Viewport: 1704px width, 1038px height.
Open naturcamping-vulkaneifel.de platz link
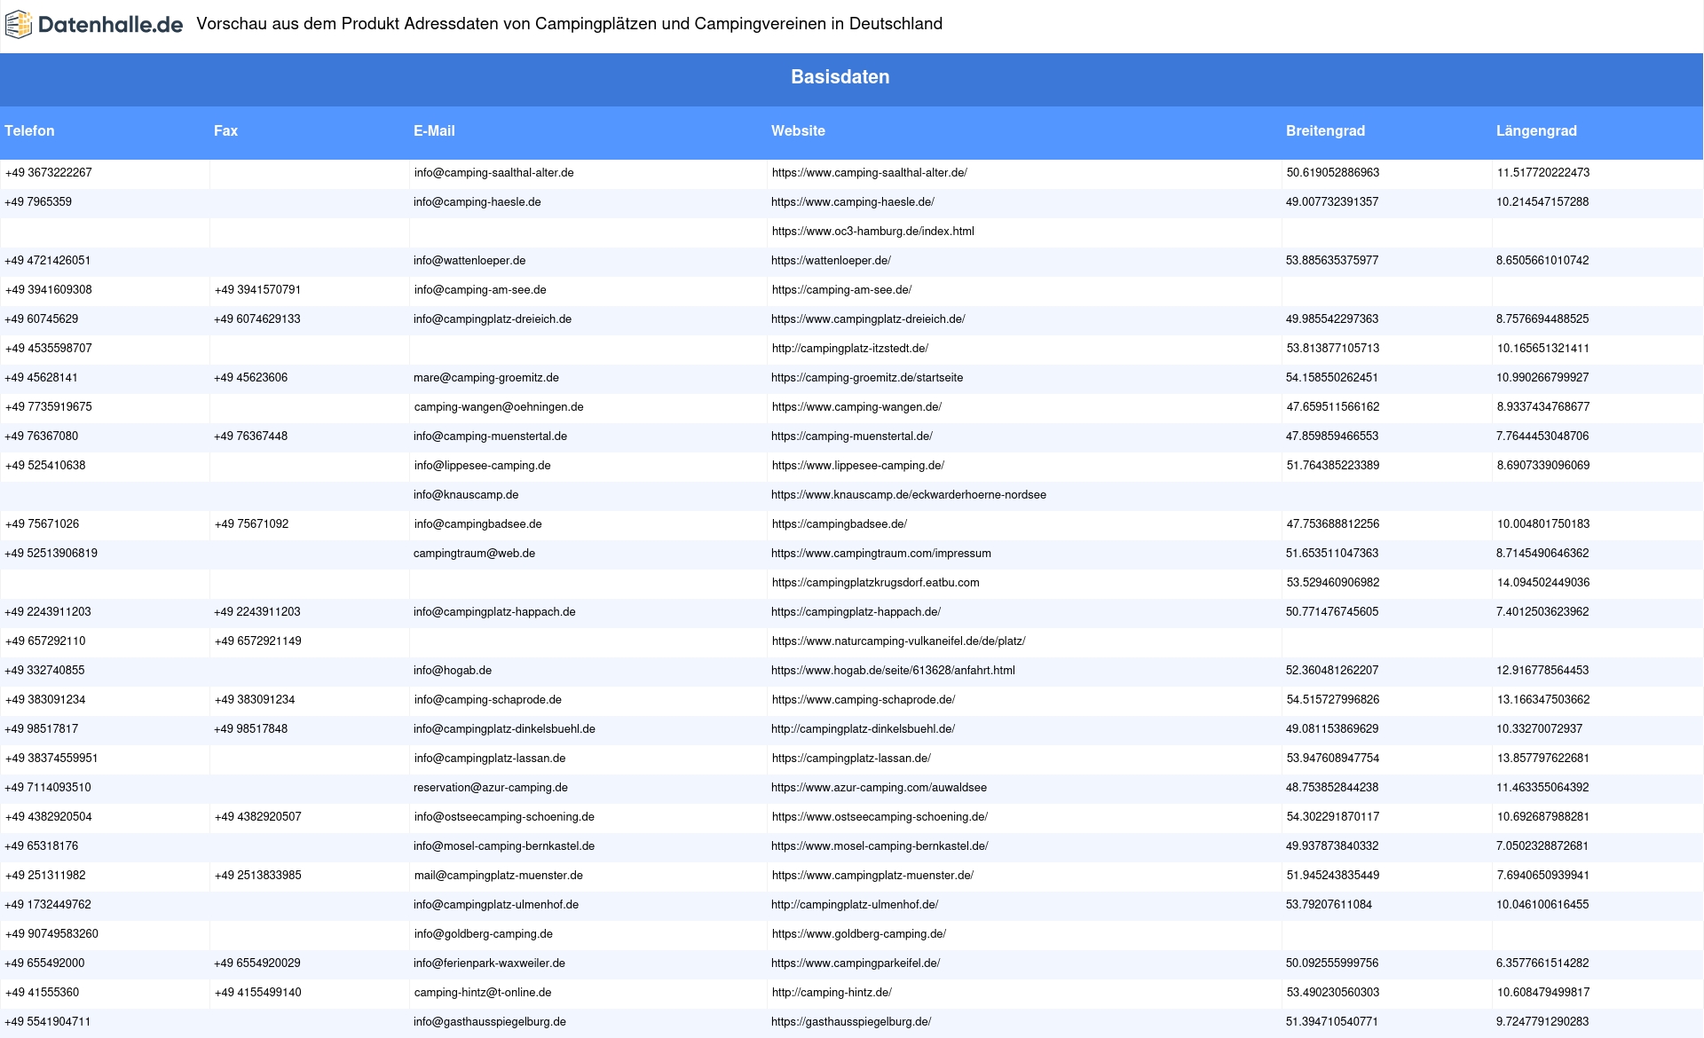(898, 641)
